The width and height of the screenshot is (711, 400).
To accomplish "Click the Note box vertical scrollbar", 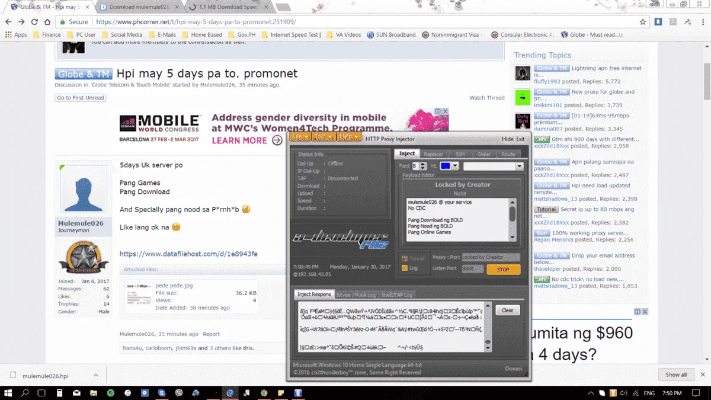I will click(x=513, y=219).
